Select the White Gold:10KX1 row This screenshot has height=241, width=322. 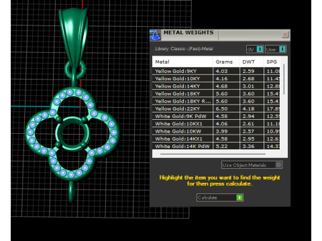coord(216,124)
